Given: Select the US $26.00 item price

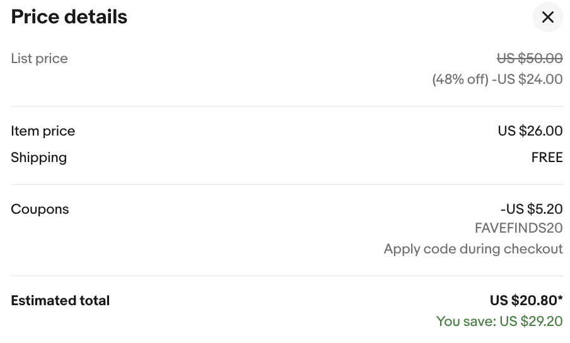Looking at the screenshot, I should click(530, 131).
